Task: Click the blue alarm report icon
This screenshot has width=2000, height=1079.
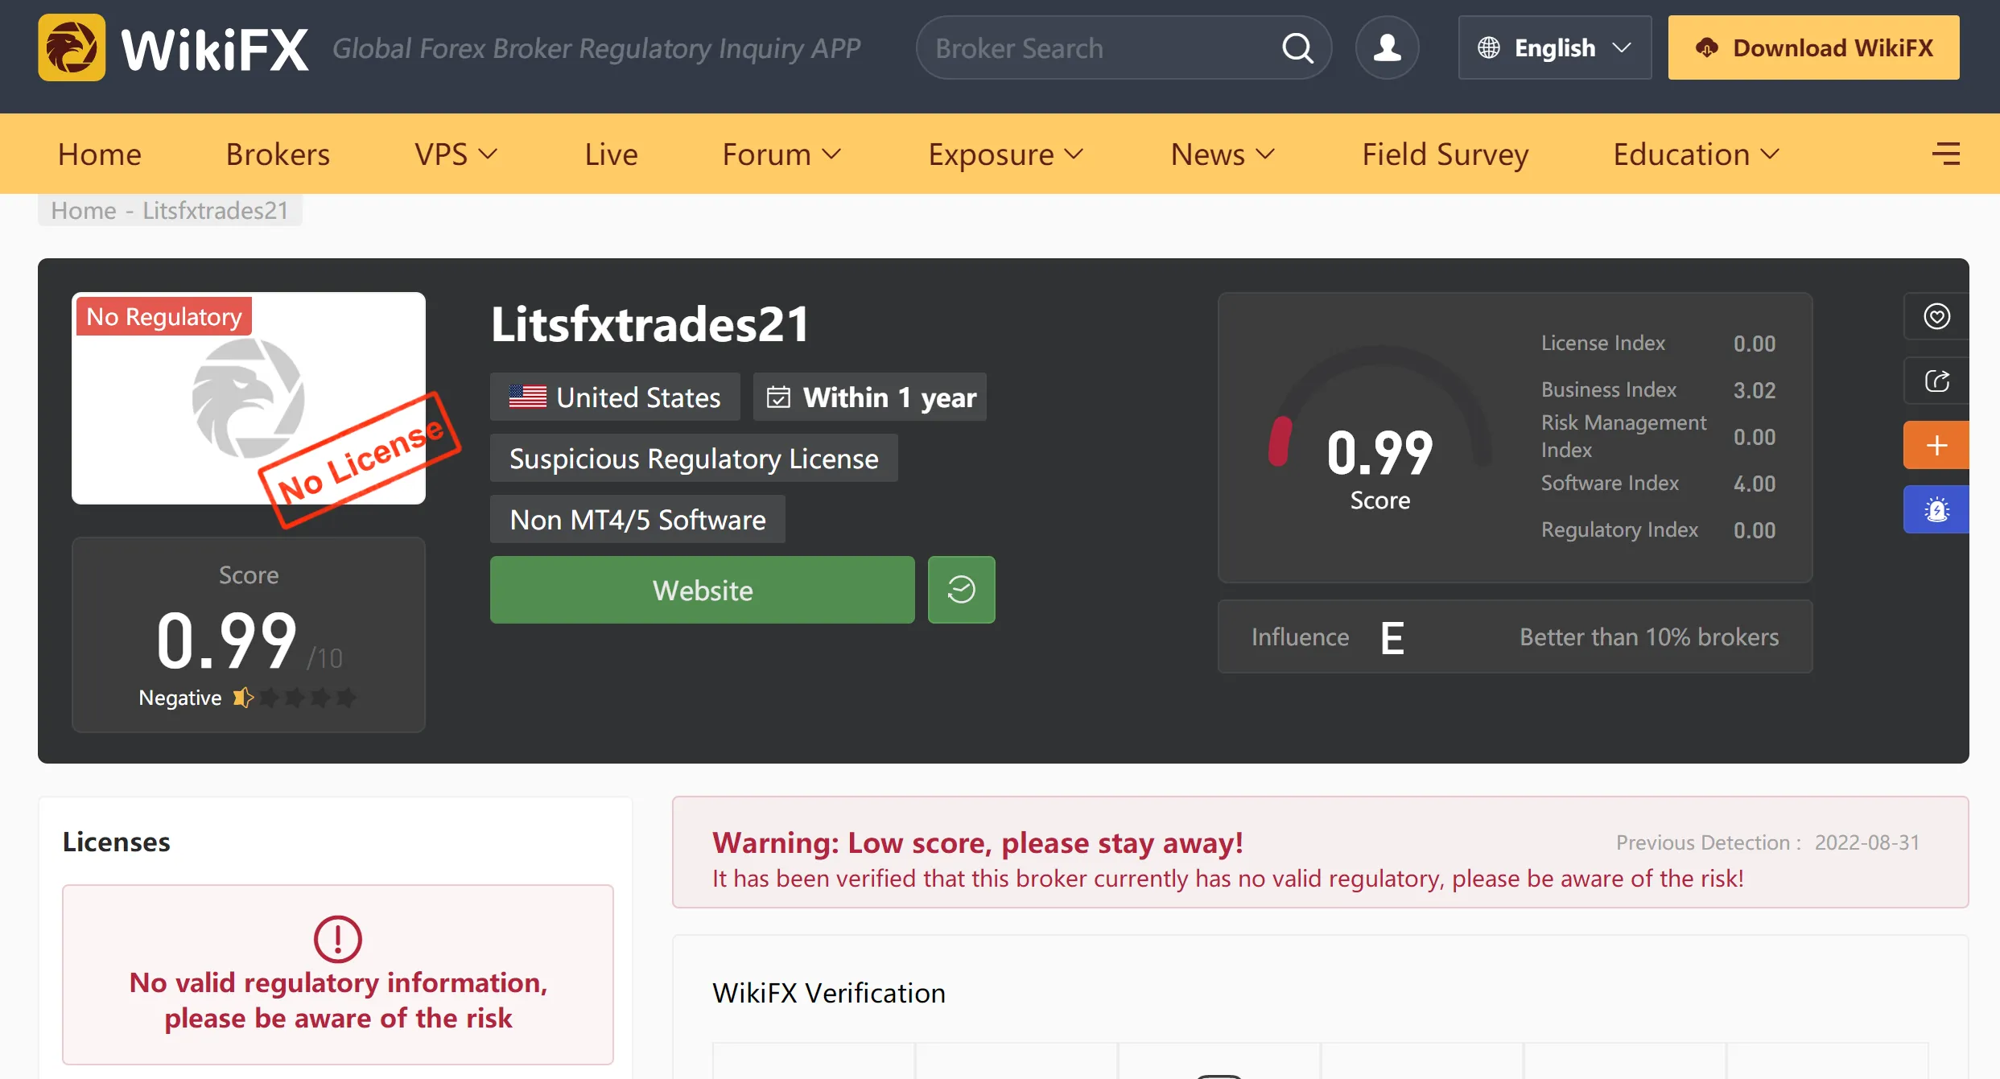Action: click(1936, 509)
